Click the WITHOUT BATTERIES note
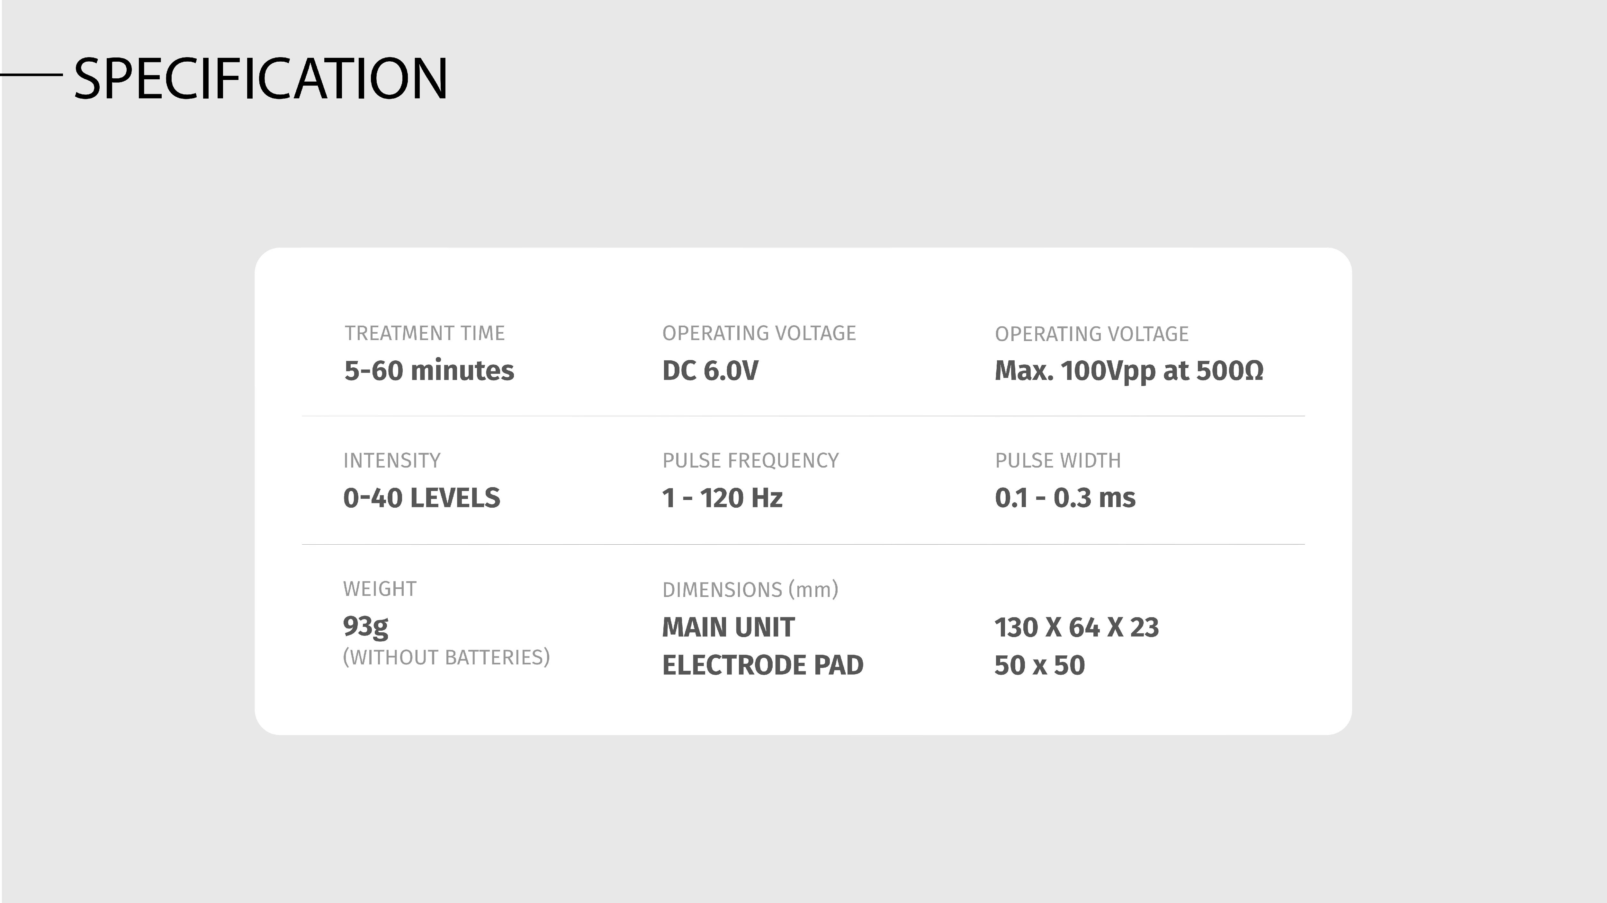The height and width of the screenshot is (903, 1607). click(447, 657)
